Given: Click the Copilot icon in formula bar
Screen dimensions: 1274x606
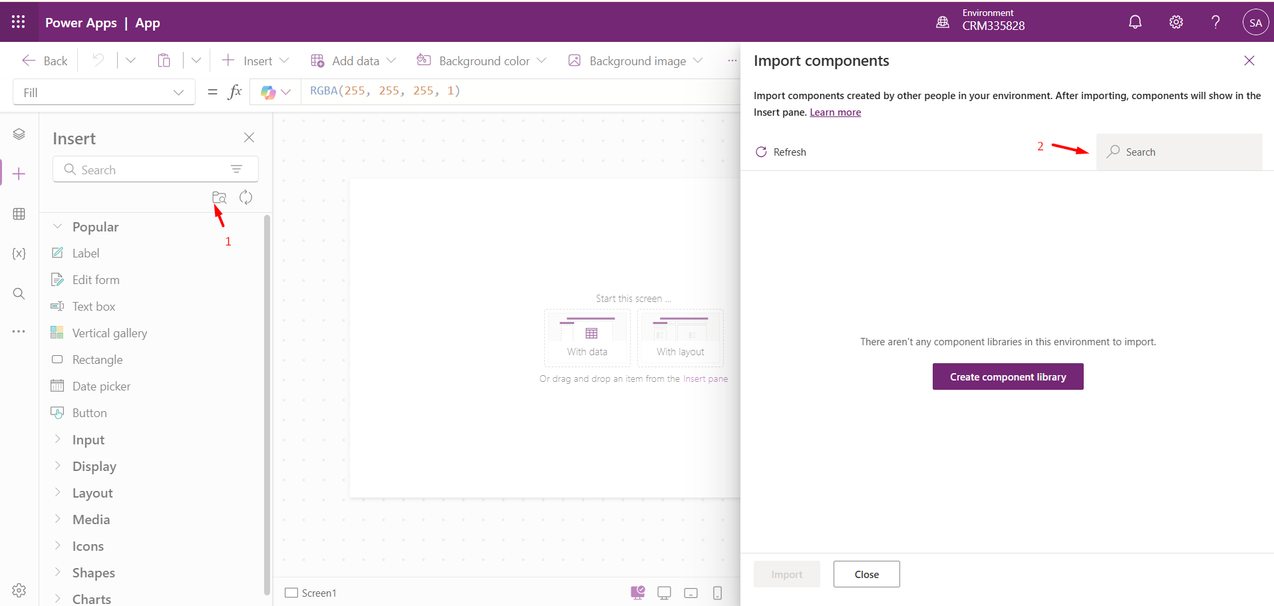Looking at the screenshot, I should click(268, 92).
